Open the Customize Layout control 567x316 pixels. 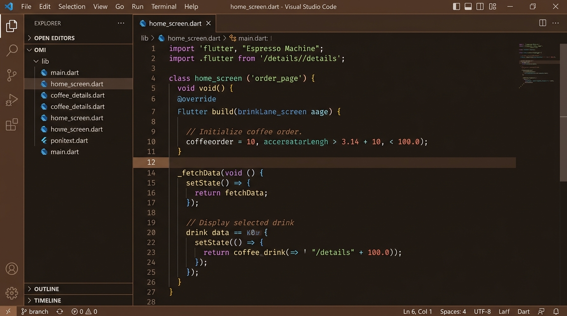[492, 7]
